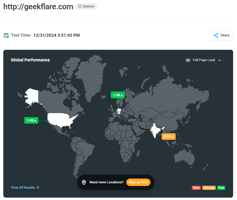Click the 1.48 s Germany result label
Image resolution: width=237 pixels, height=200 pixels.
click(118, 95)
